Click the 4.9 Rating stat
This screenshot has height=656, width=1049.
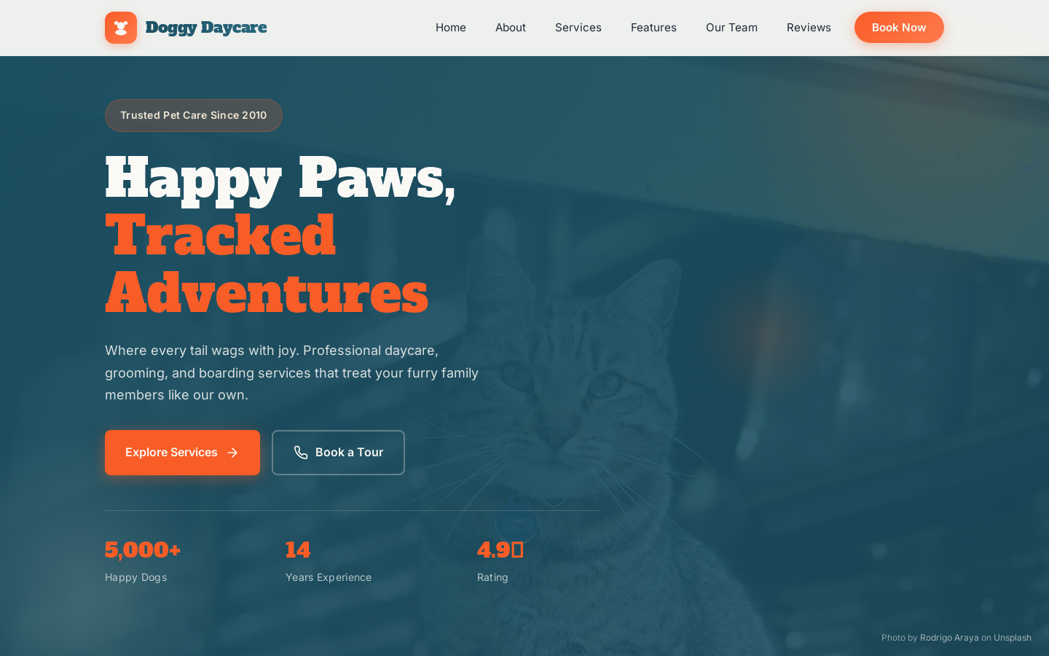pos(500,561)
